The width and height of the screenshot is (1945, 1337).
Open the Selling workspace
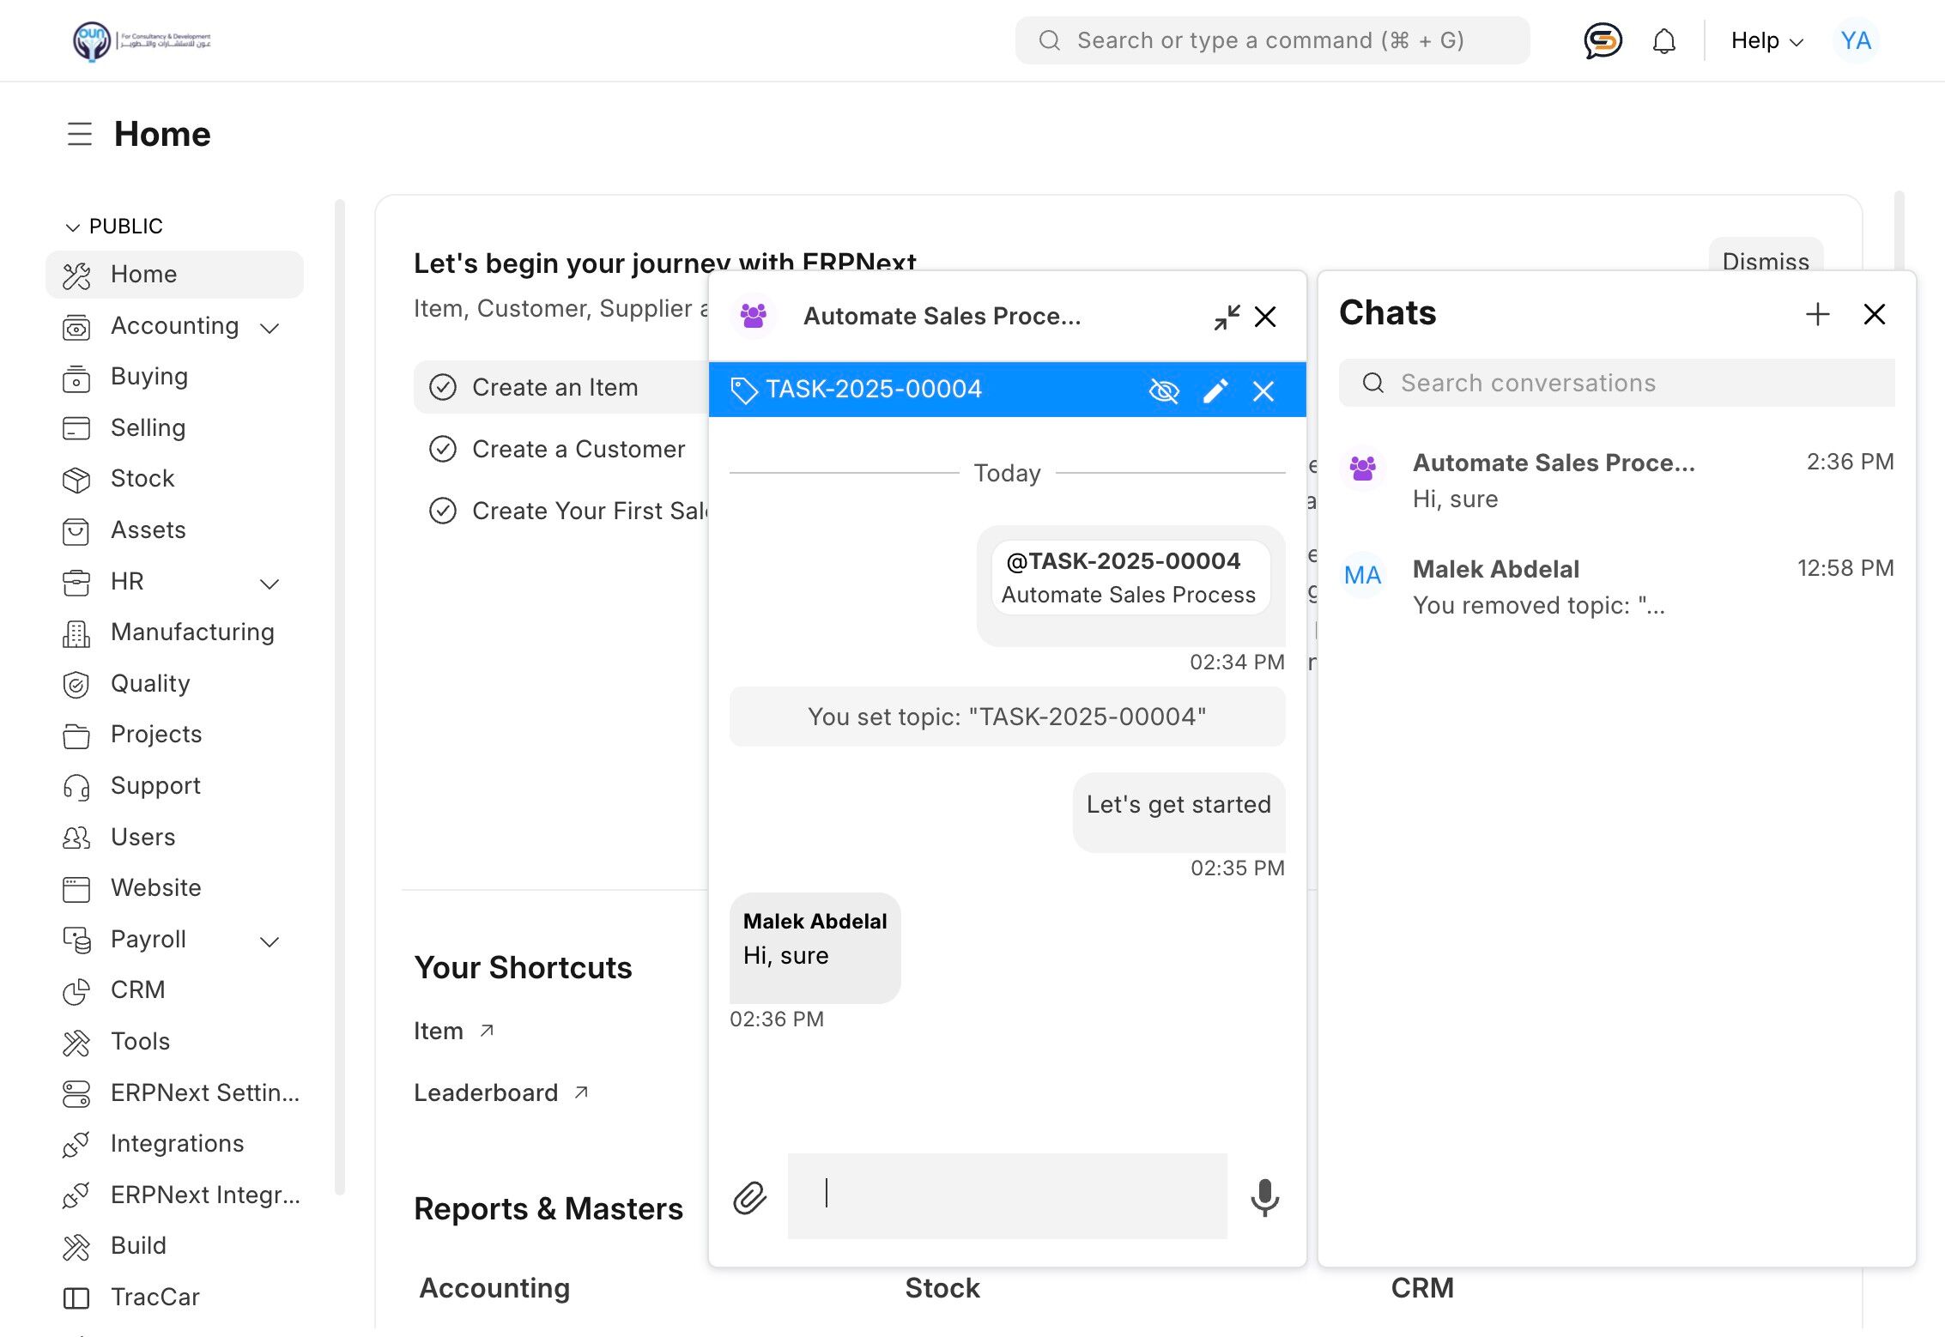(148, 427)
